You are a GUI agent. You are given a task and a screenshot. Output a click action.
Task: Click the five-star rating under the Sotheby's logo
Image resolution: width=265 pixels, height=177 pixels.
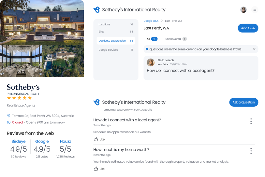coord(19,98)
